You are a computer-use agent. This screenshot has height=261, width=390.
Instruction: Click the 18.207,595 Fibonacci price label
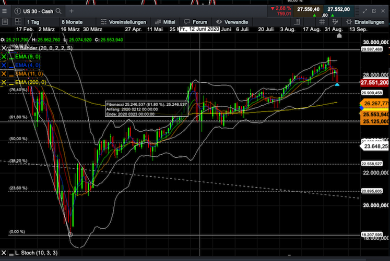click(371, 234)
